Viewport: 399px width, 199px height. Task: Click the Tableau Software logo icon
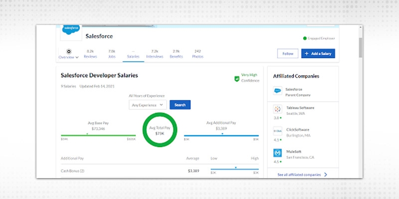click(277, 109)
